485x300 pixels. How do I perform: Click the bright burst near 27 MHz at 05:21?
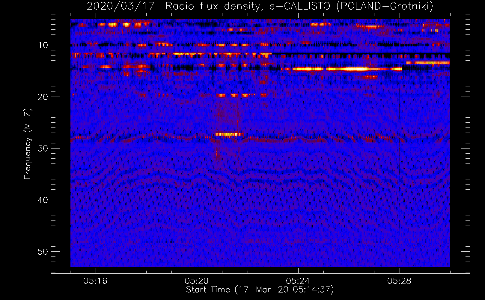click(x=229, y=134)
